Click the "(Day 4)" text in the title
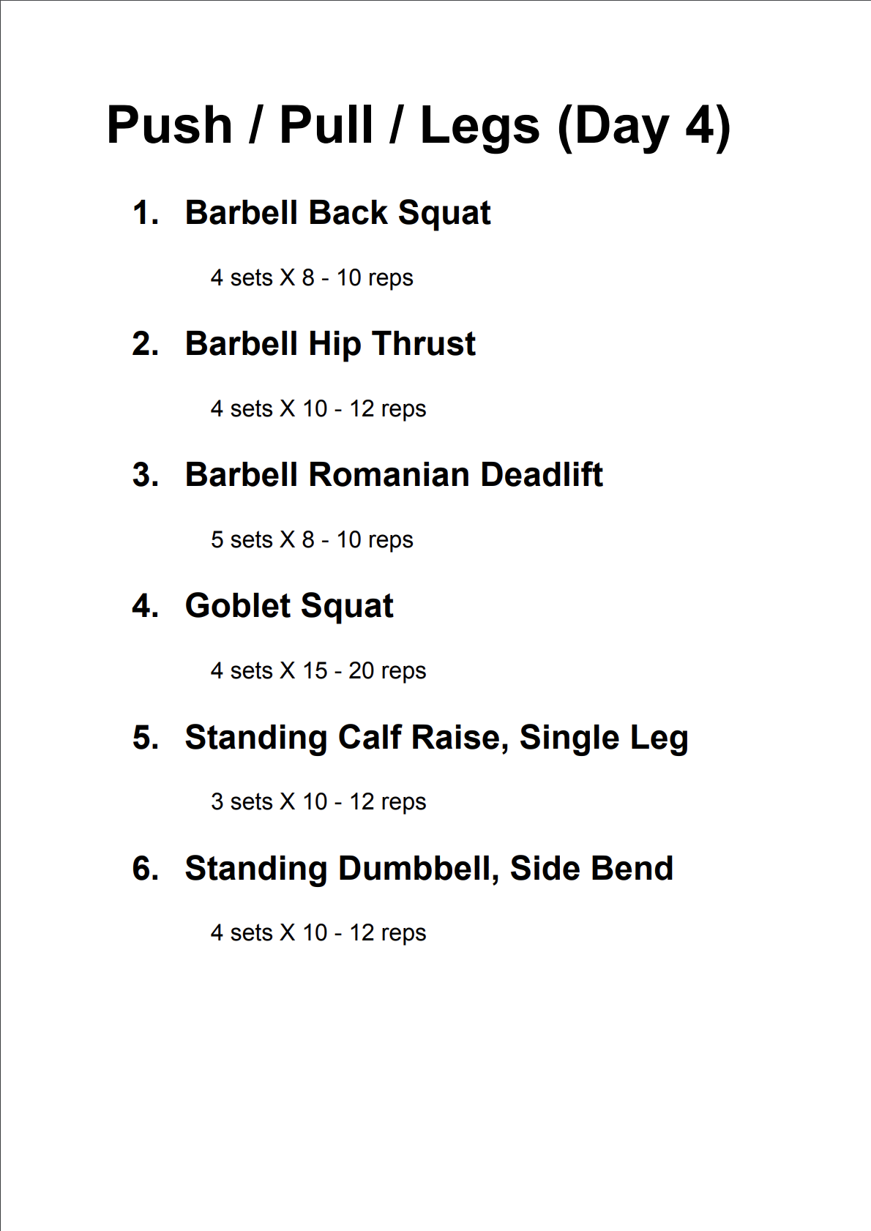Screen dimensions: 871x1231 pyautogui.click(x=643, y=126)
